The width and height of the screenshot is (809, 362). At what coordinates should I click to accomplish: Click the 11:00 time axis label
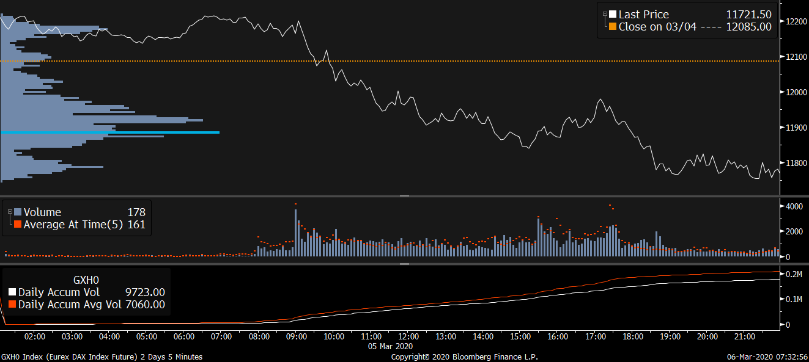pyautogui.click(x=371, y=336)
